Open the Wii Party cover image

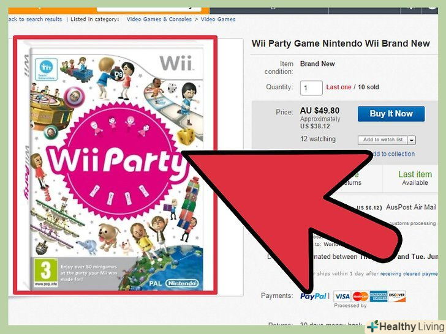click(x=115, y=165)
